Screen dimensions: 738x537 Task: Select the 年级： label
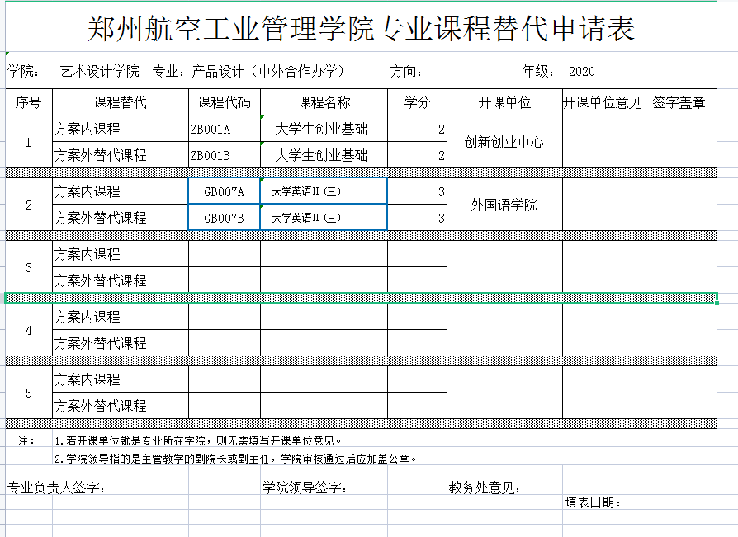(538, 71)
